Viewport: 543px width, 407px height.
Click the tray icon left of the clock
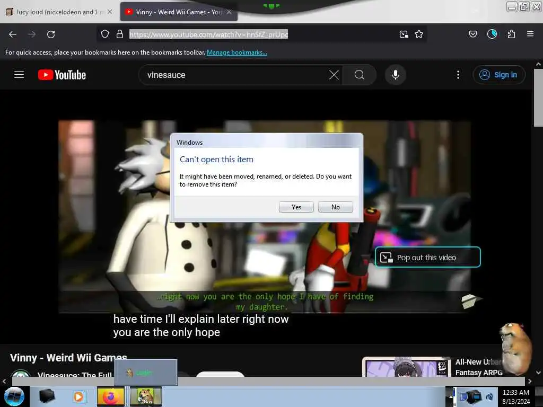click(x=489, y=397)
